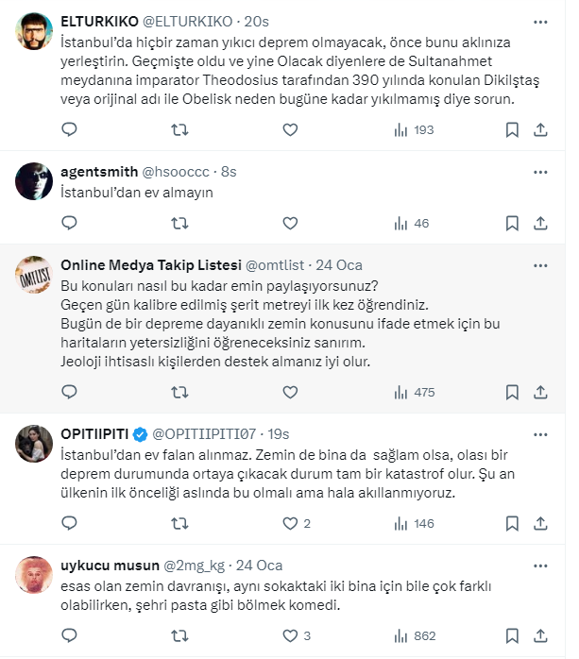
Task: Open ELTURKIKO's profile picture
Action: point(35,35)
